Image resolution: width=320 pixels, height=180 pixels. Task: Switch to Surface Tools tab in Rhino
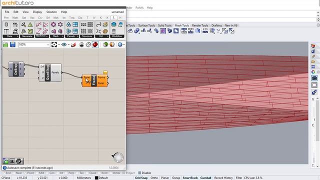[146, 25]
